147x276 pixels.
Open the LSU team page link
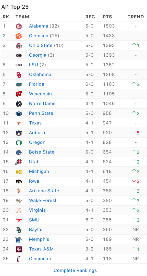click(x=33, y=65)
